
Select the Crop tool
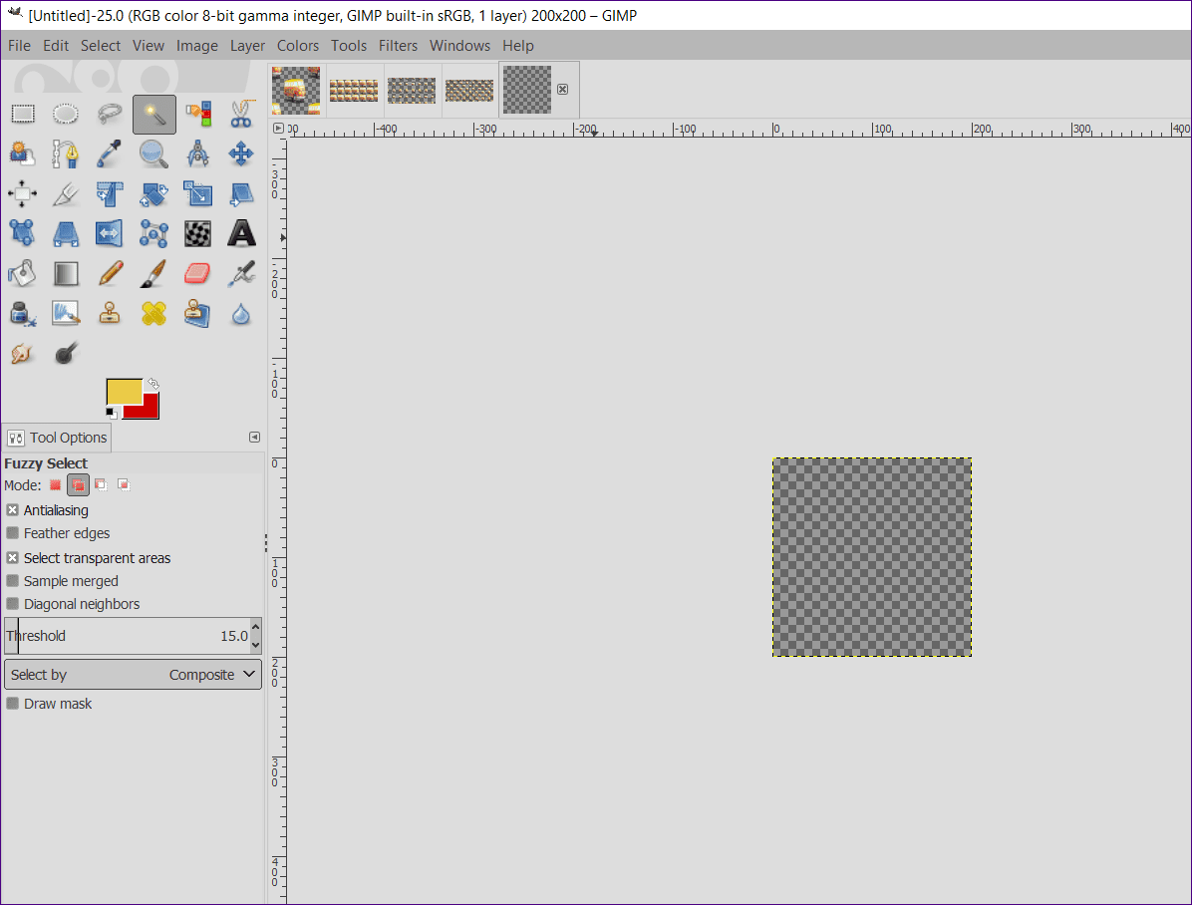point(66,194)
